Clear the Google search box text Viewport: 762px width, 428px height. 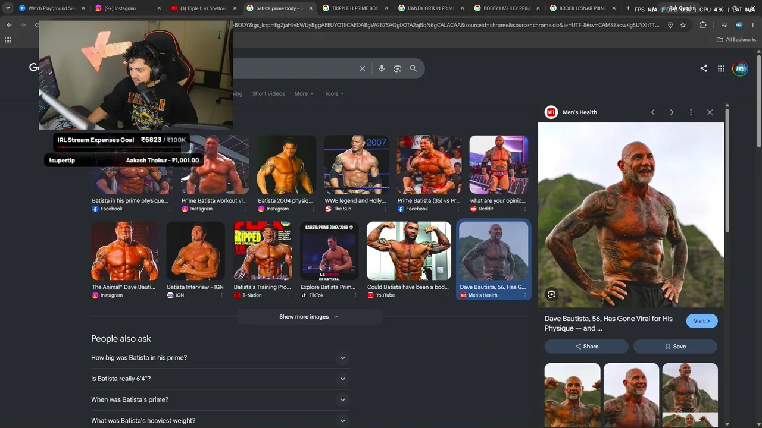pos(362,68)
